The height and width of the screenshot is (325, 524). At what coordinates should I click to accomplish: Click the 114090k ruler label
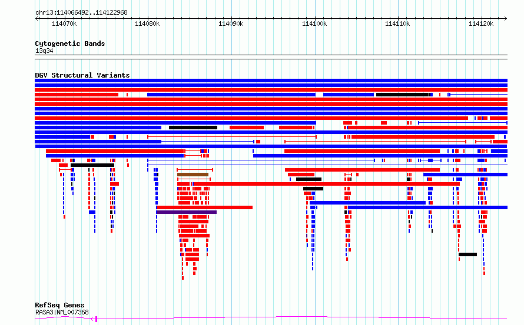[x=231, y=24]
